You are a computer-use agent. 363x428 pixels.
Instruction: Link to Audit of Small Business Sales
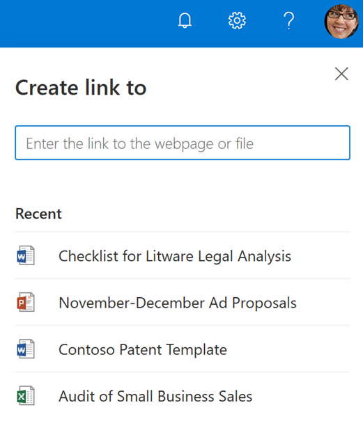[183, 396]
